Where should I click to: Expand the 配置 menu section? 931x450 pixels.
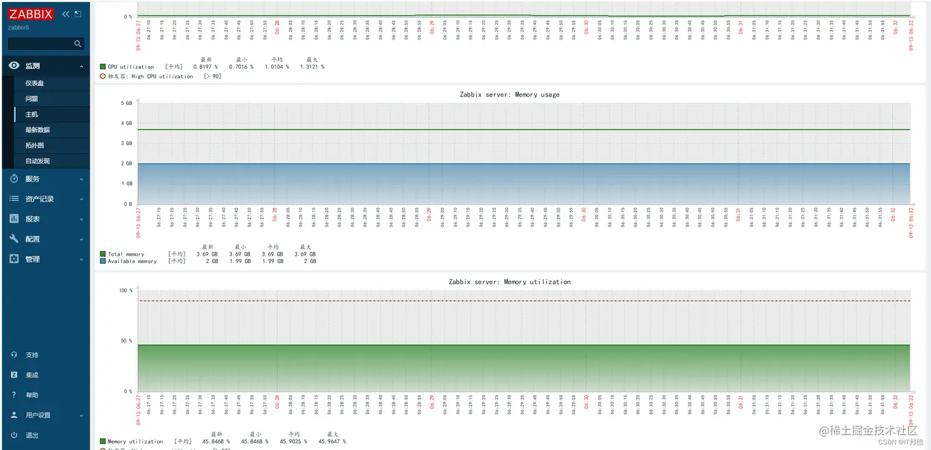click(x=81, y=240)
